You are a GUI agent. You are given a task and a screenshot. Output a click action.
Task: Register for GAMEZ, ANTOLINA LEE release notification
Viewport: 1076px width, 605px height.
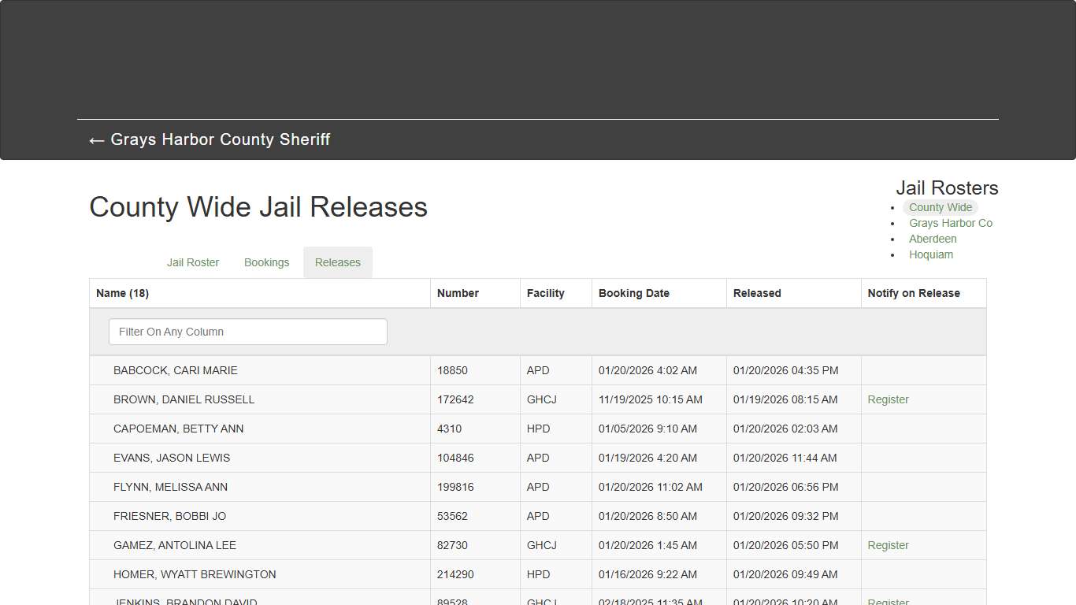(x=888, y=545)
